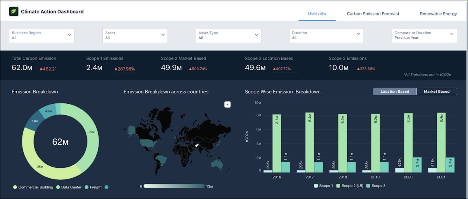Viewport: 468px width, 199px height.
Task: Open the map options dropdown arrow button
Action: tap(227, 105)
